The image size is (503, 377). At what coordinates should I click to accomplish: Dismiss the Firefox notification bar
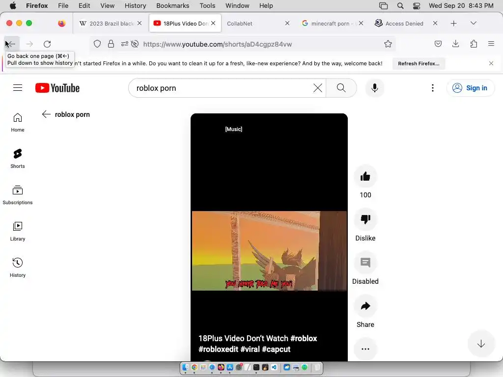(x=491, y=63)
